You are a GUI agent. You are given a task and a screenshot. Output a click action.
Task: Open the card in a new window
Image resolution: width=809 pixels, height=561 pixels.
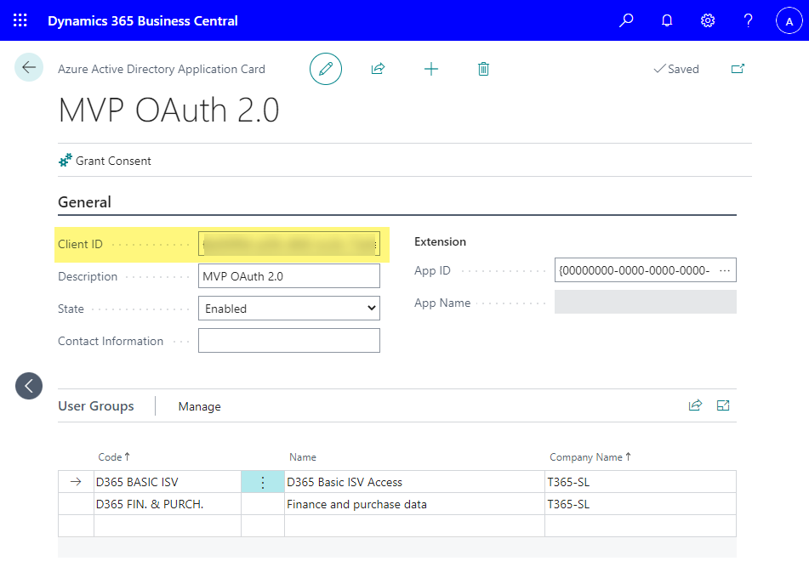738,69
